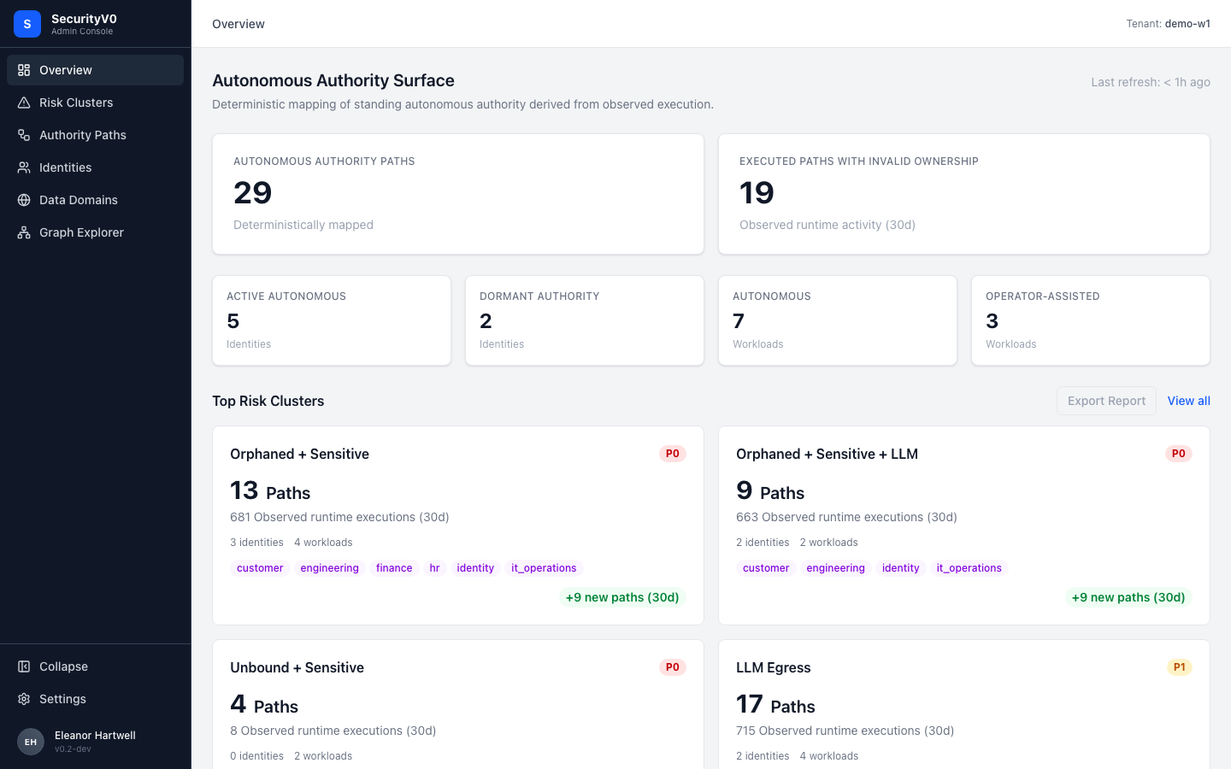Open the Unbound + Sensitive cluster title

coord(297,667)
